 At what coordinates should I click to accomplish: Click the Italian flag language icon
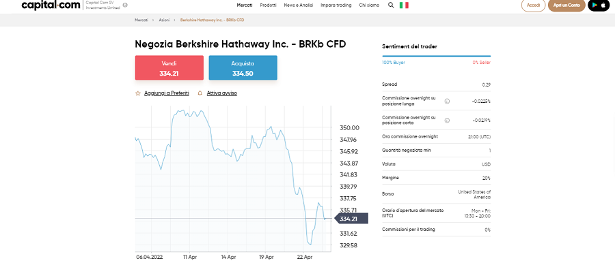404,5
